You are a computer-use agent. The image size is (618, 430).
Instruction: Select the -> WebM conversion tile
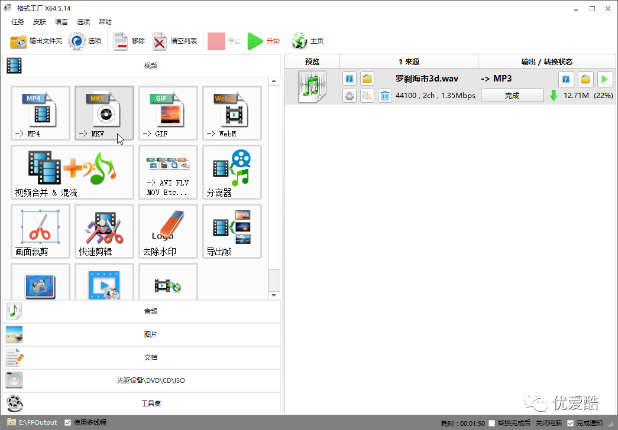click(232, 113)
